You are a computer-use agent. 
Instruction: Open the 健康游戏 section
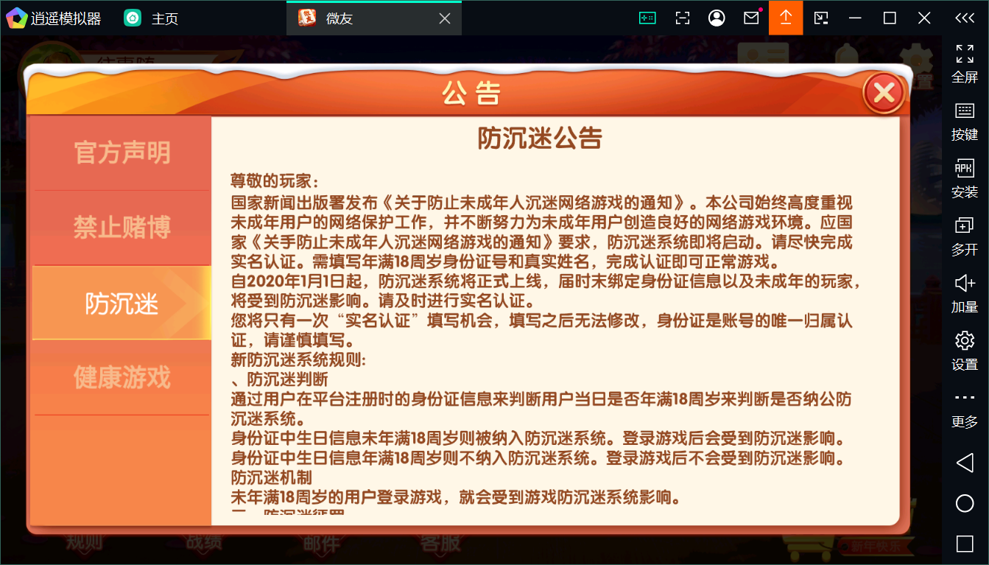pos(120,376)
